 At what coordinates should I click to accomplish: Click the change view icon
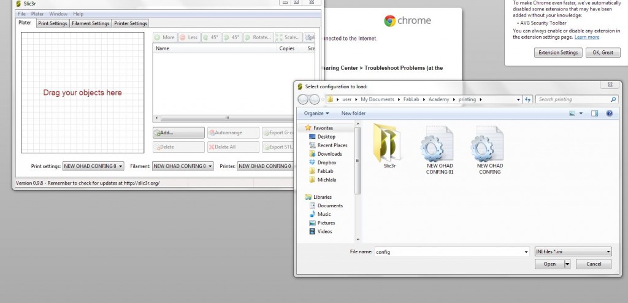(573, 113)
